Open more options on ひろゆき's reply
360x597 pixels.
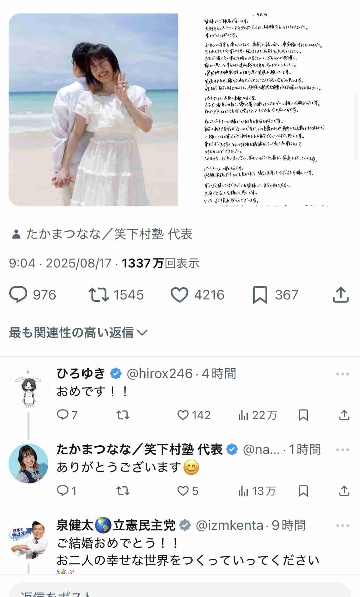(342, 374)
